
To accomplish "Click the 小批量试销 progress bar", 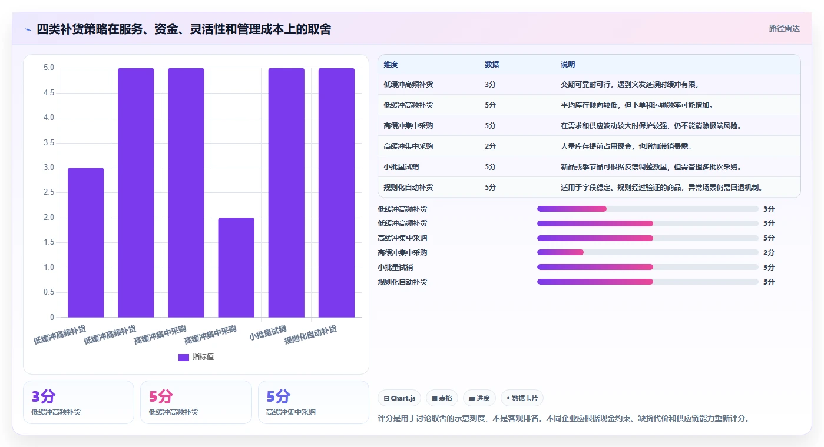I will click(x=648, y=267).
